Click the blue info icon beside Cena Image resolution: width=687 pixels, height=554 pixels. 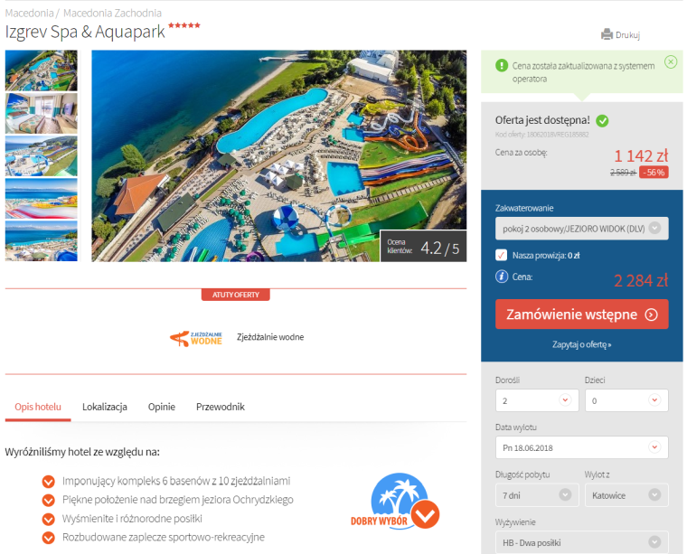click(x=502, y=277)
